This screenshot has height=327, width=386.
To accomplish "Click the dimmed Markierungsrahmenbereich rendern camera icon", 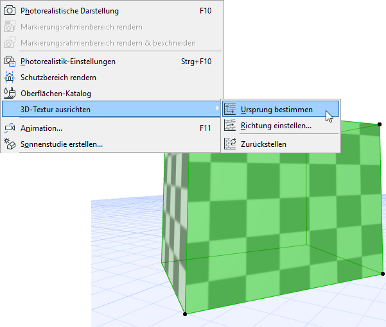I will click(10, 26).
